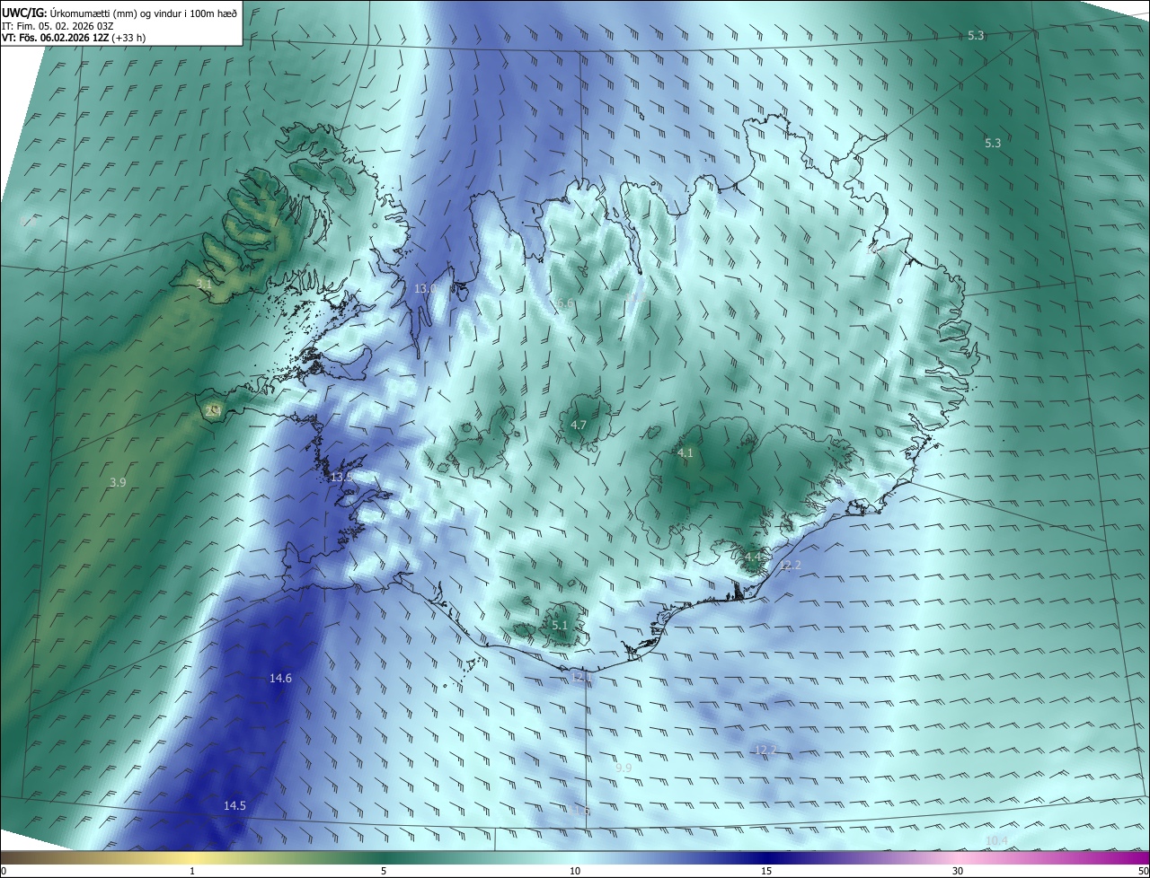Click the 14.5 value in the blue band
Screen dimensions: 1150x878
pos(234,806)
